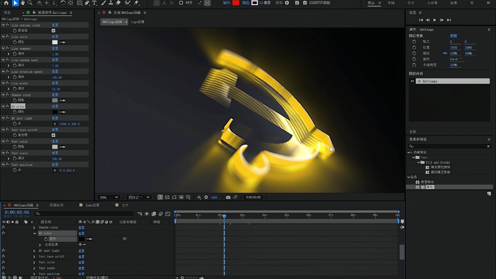Switch to the logo放置 timeline tab
The height and width of the screenshot is (279, 496).
(x=92, y=205)
